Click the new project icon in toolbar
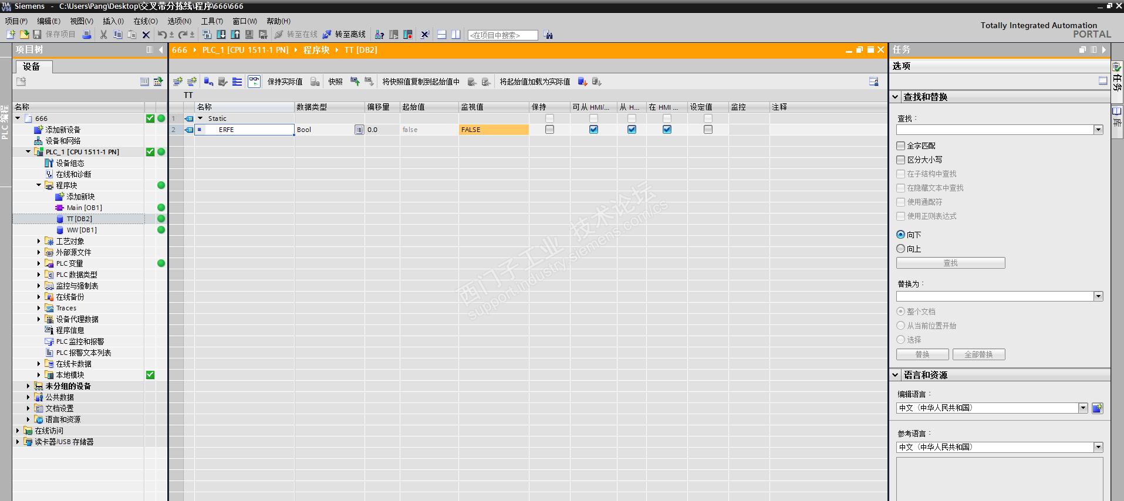Image resolution: width=1124 pixels, height=501 pixels. pyautogui.click(x=11, y=35)
